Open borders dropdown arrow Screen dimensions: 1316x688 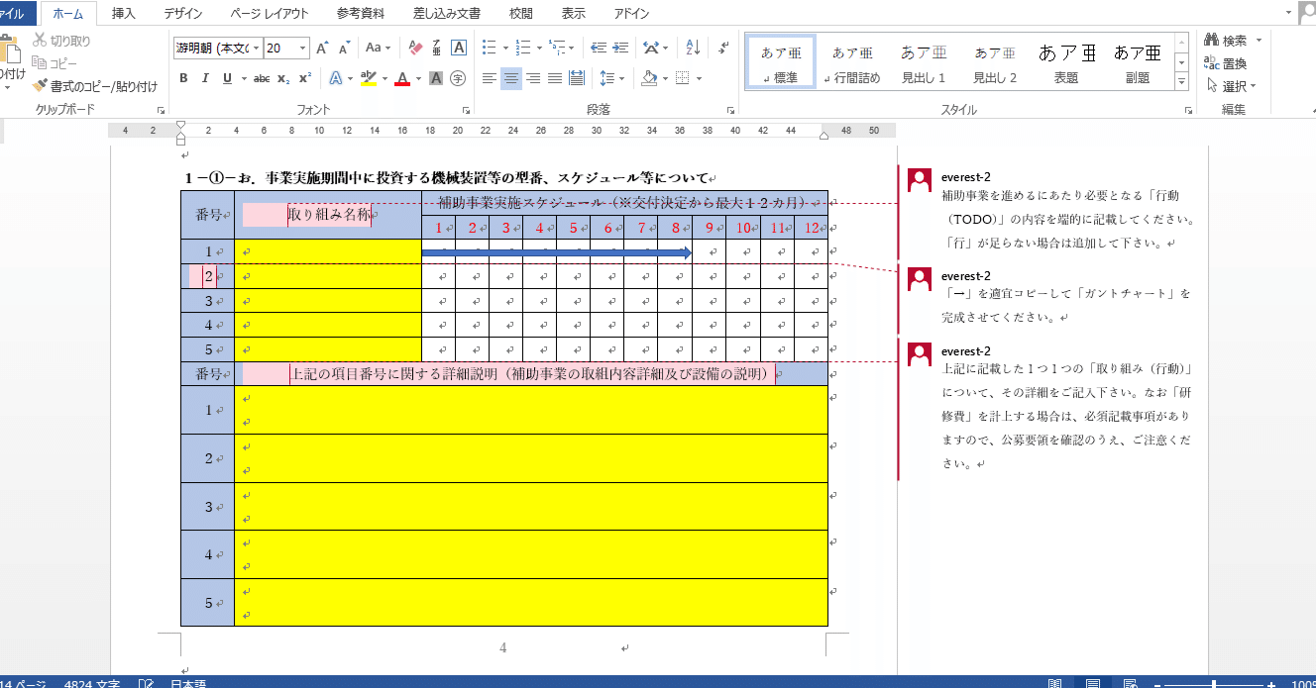(699, 78)
